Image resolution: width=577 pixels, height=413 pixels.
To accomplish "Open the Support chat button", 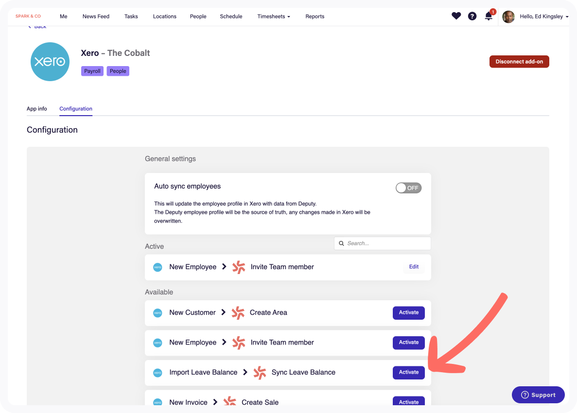I will point(538,395).
